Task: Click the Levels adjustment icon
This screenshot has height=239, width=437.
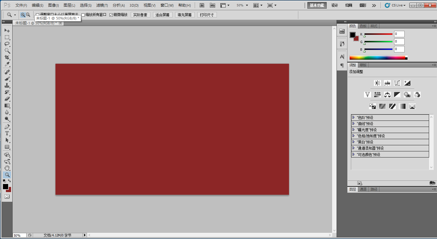Action: (x=387, y=83)
